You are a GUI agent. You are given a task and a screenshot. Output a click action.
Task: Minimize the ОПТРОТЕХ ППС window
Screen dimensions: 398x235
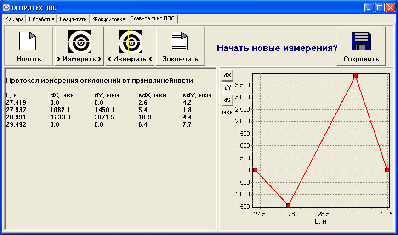click(369, 8)
